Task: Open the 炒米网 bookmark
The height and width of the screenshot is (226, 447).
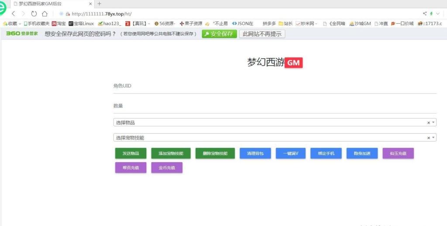Action: (306, 24)
